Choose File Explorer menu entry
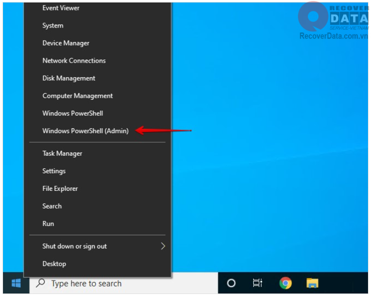The image size is (371, 296). (97, 189)
